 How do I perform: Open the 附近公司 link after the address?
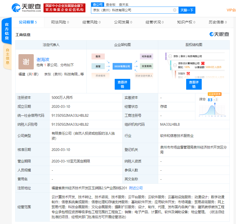[x=136, y=188]
